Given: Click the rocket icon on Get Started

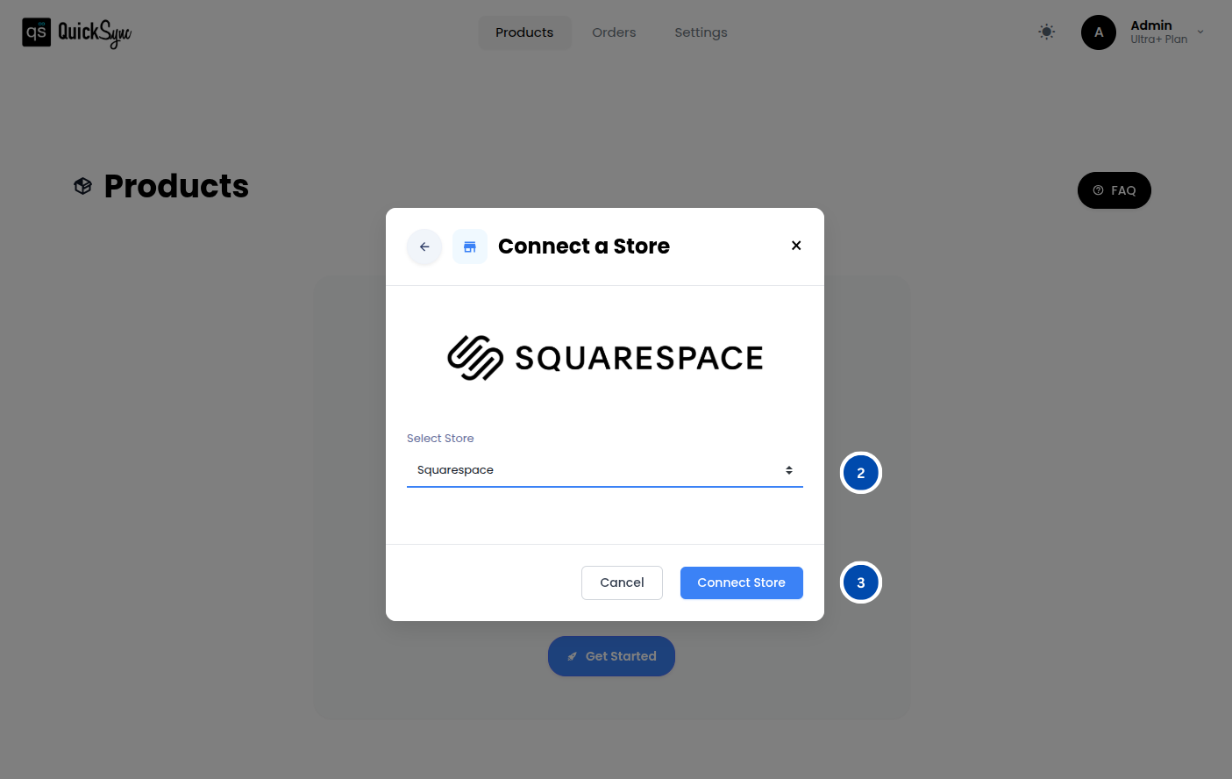Looking at the screenshot, I should (573, 655).
